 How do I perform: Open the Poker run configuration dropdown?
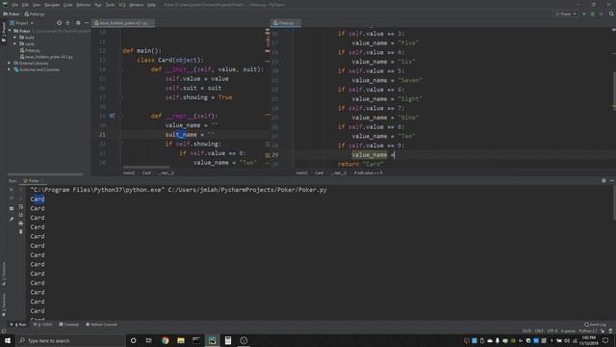click(566, 14)
